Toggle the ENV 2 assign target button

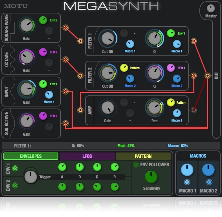coord(15,185)
